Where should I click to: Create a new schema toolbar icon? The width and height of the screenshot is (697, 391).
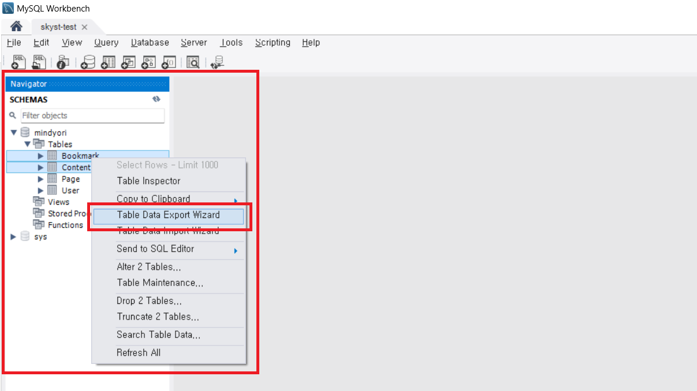(x=88, y=62)
